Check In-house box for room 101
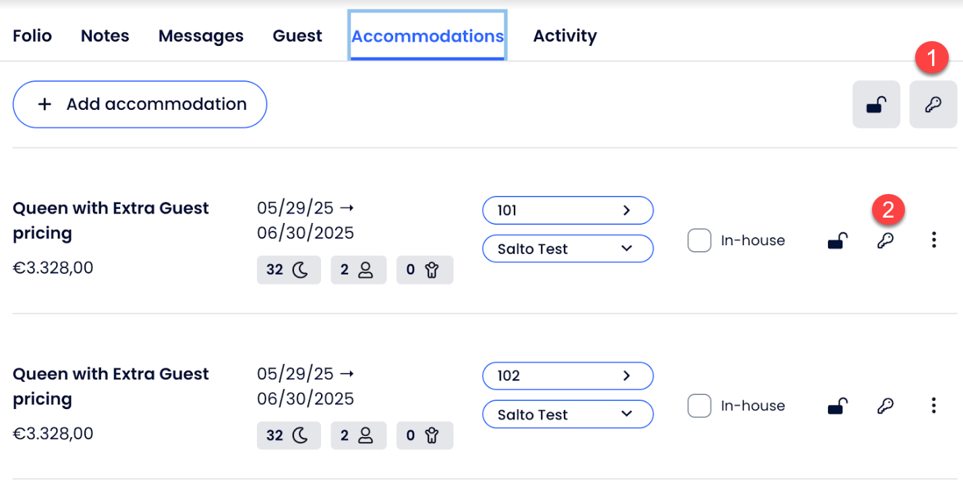 point(699,240)
